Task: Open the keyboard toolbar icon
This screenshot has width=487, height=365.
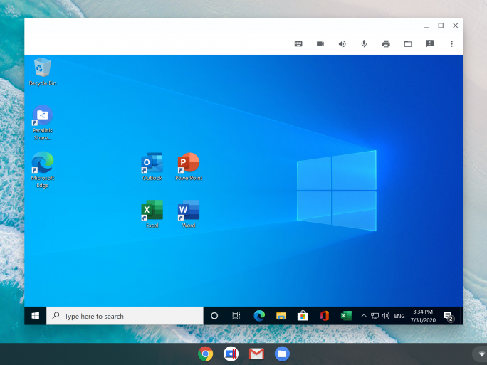Action: (x=298, y=44)
